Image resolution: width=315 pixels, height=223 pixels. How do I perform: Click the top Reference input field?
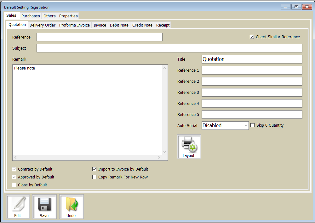tap(100, 37)
